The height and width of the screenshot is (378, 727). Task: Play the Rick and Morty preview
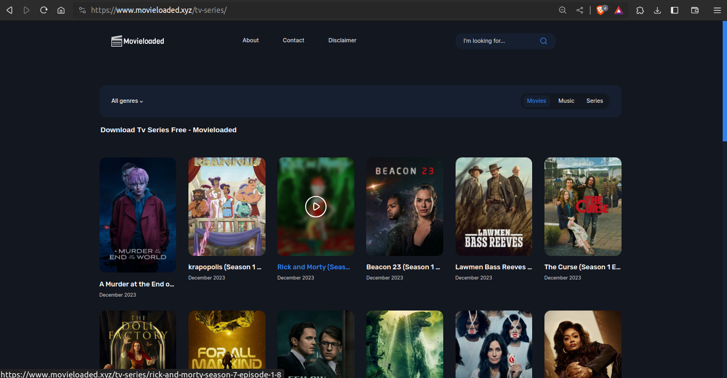(x=315, y=207)
